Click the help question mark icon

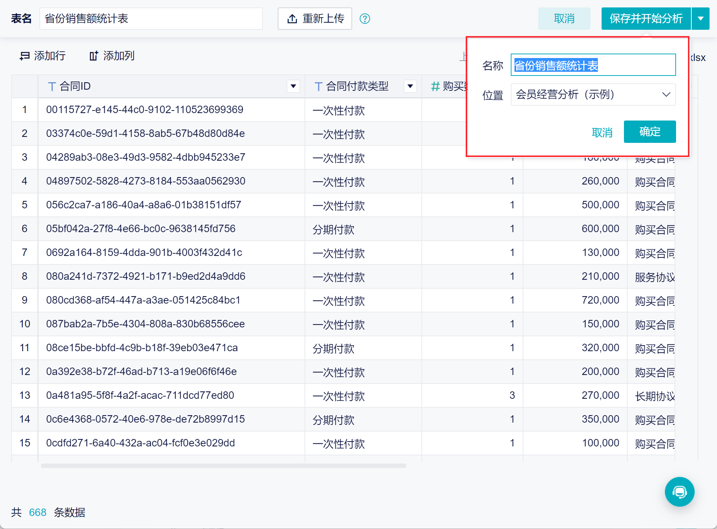tap(365, 19)
